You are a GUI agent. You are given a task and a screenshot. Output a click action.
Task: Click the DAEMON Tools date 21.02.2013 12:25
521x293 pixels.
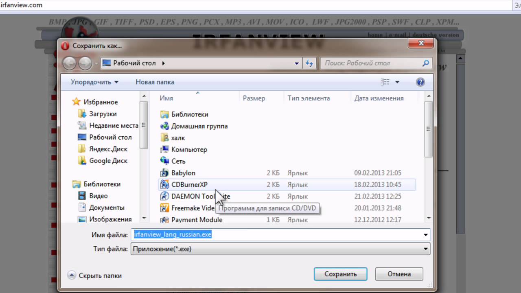(x=378, y=196)
